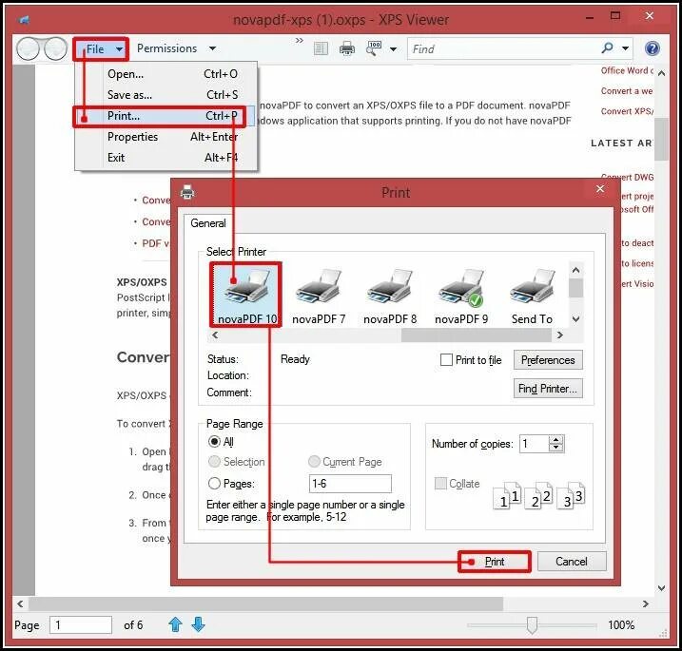Click Cancel in the Print dialog
Viewport: 682px width, 651px height.
(x=572, y=562)
